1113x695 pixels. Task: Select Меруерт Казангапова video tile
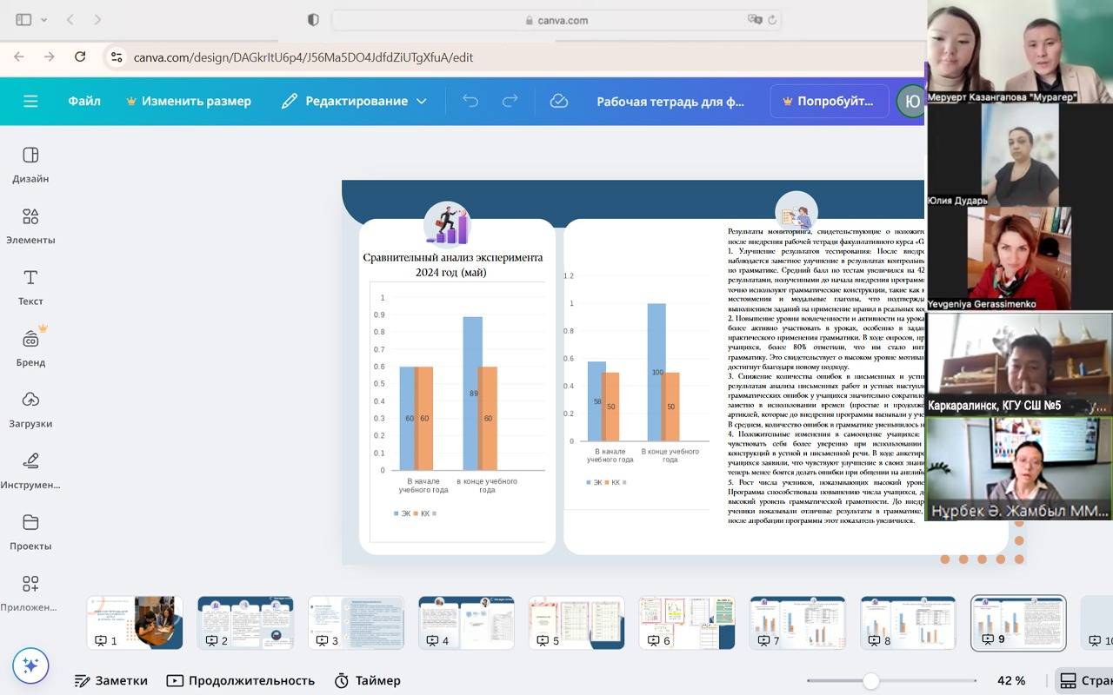coord(1019,51)
